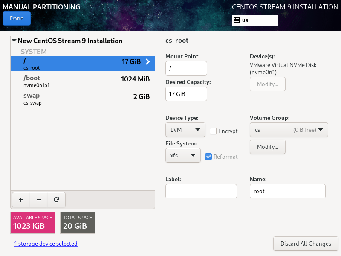Image resolution: width=341 pixels, height=256 pixels.
Task: Open the Device Type LVM dropdown
Action: (185, 130)
